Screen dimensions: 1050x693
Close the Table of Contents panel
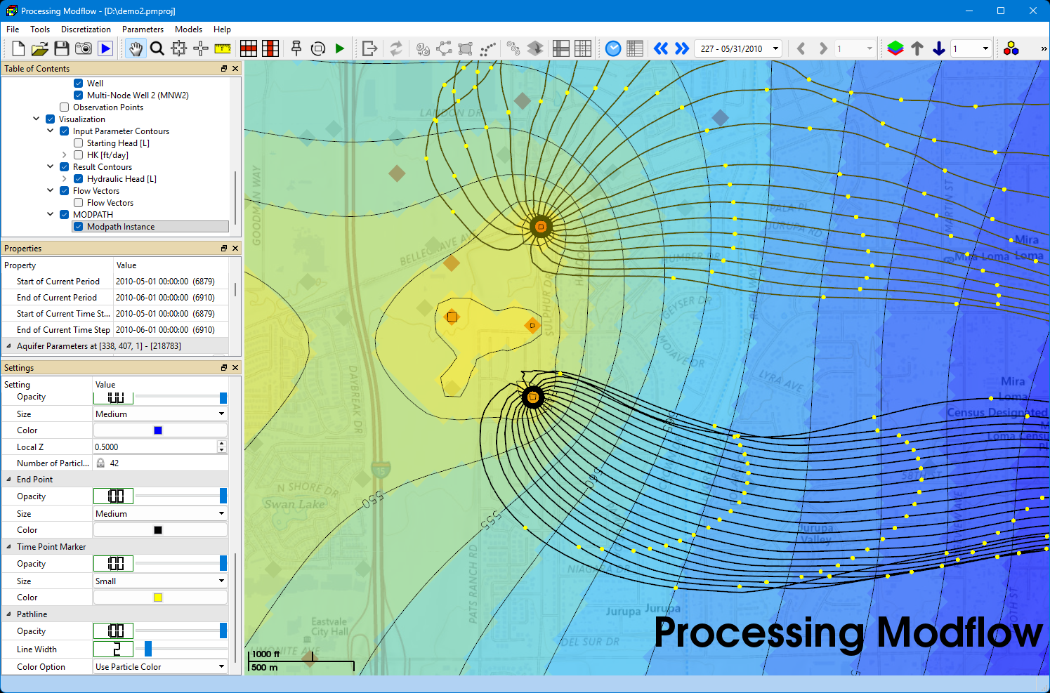(235, 69)
